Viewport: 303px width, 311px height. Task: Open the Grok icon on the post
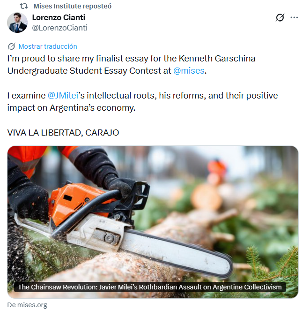(x=280, y=18)
